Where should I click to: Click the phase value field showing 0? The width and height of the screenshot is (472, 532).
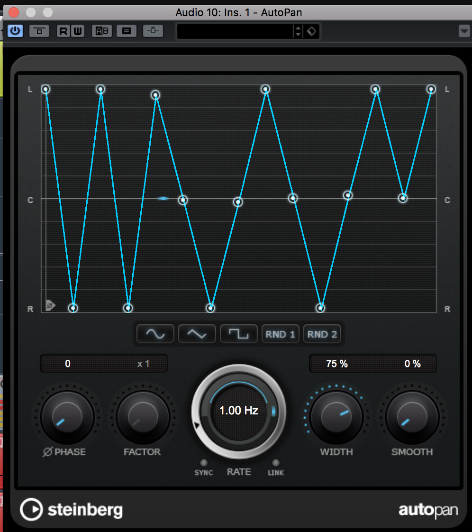coord(68,364)
